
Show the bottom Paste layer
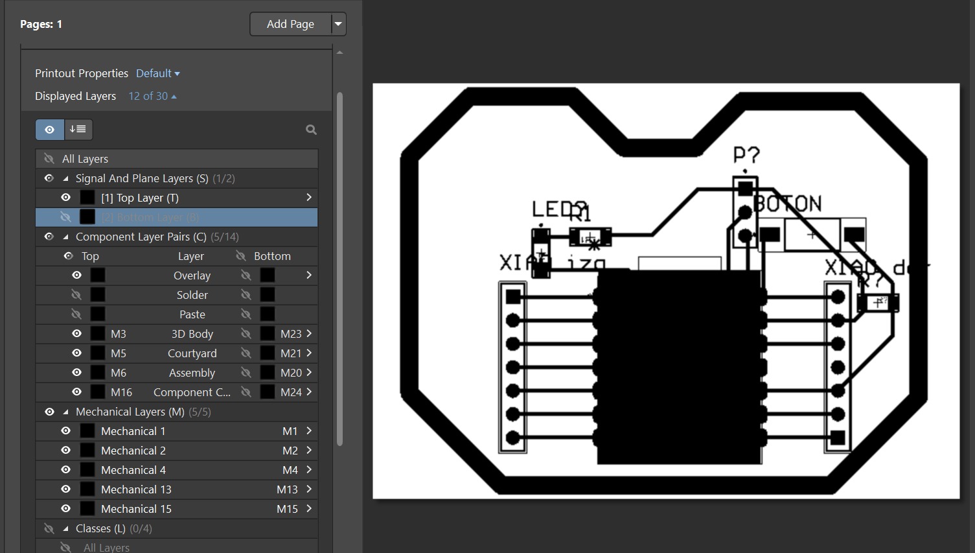pos(246,314)
